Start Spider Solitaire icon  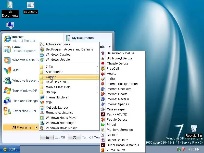point(103,140)
